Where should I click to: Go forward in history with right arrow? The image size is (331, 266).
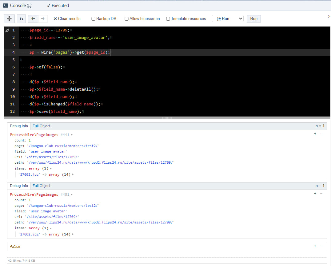pos(43,18)
